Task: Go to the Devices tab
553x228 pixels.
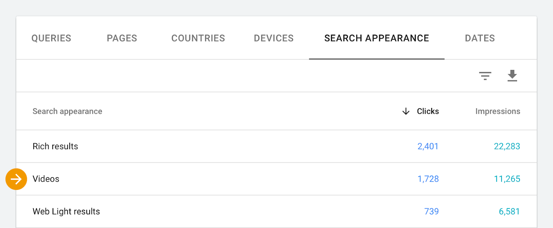Action: [274, 38]
